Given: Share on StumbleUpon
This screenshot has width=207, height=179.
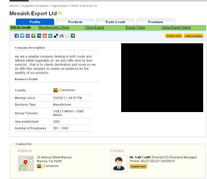Looking at the screenshot, I should point(45,36).
